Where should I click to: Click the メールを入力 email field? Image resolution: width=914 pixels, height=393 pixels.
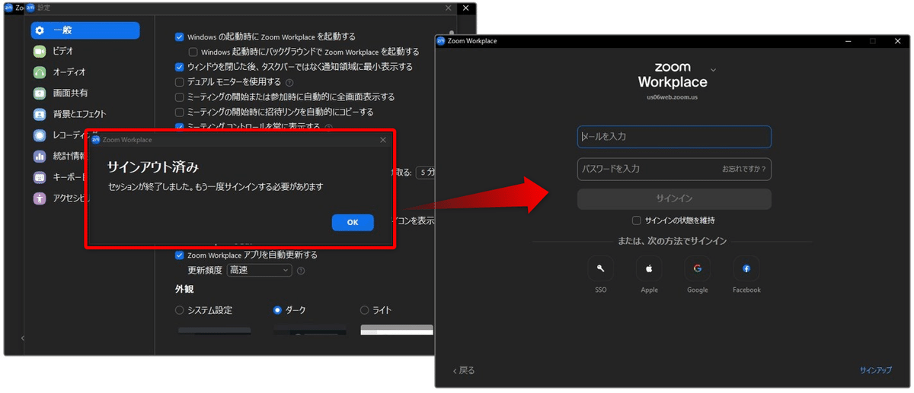point(674,137)
